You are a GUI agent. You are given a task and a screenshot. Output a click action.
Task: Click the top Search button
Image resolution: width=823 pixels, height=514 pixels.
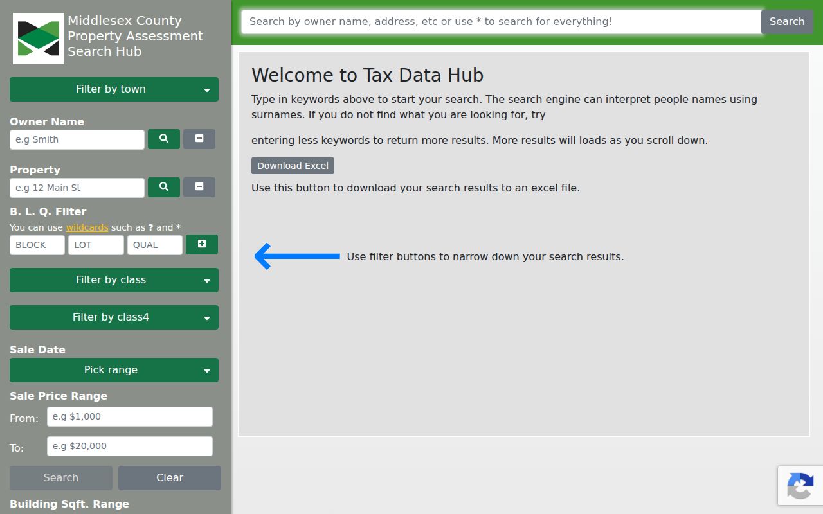pyautogui.click(x=787, y=21)
